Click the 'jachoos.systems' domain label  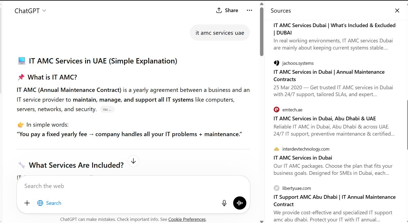[x=298, y=63]
